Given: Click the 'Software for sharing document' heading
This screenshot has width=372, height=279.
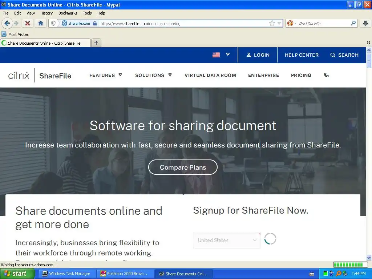Looking at the screenshot, I should click(x=183, y=125).
